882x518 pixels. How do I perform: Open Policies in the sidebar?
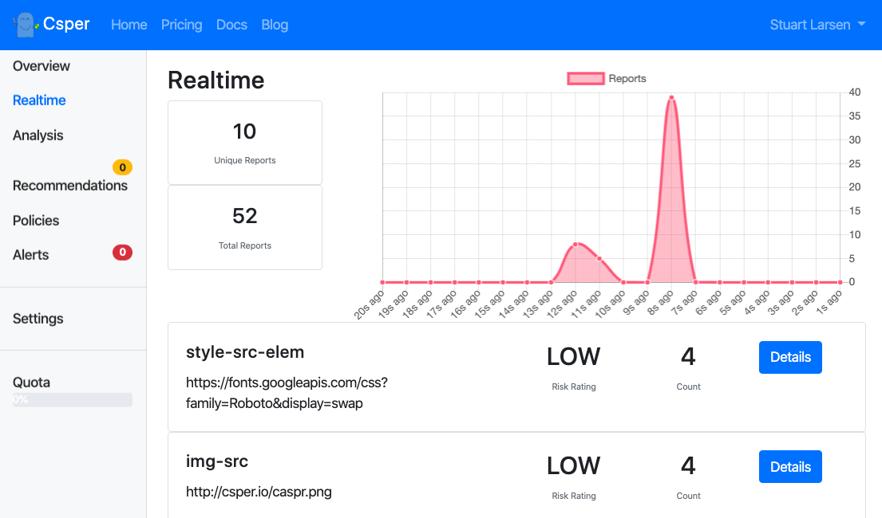(x=35, y=220)
